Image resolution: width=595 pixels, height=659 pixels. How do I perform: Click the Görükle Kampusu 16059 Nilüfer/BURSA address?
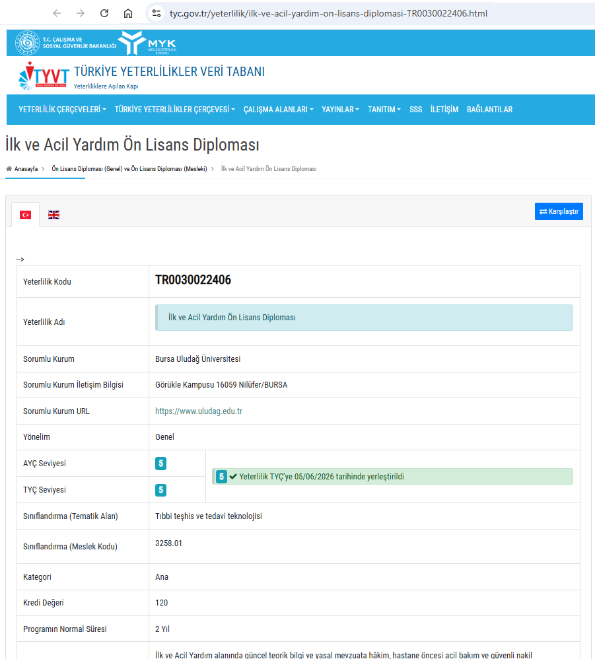pos(221,385)
